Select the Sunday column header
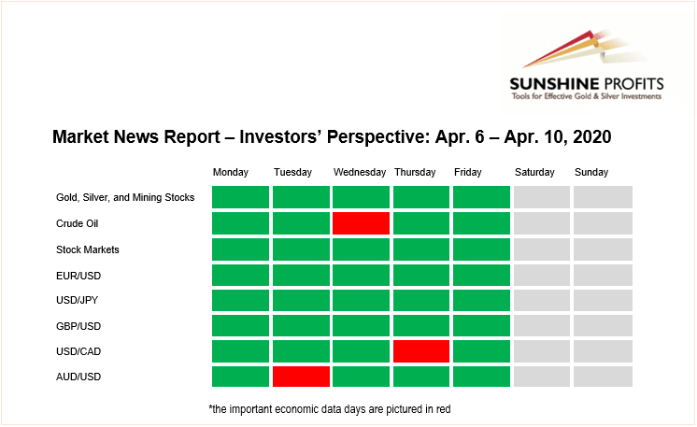The height and width of the screenshot is (427, 697). coord(591,172)
